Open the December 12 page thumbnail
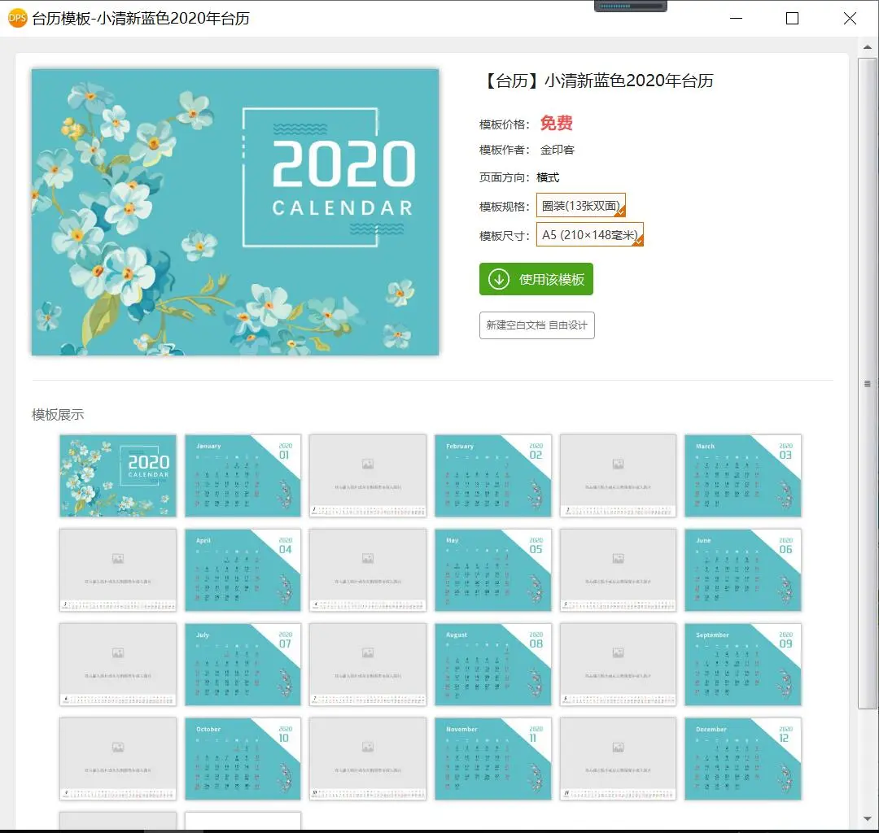Image resolution: width=879 pixels, height=833 pixels. tap(743, 758)
